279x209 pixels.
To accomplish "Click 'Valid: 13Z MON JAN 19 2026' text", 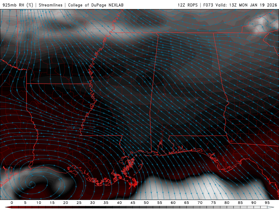I will [x=246, y=5].
